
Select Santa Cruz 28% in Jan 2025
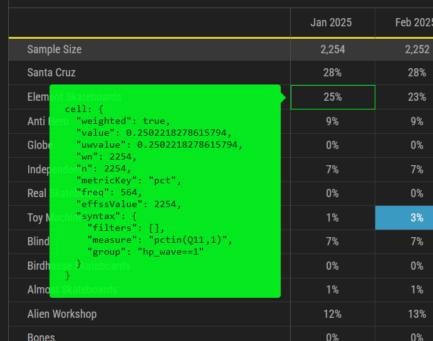point(333,73)
